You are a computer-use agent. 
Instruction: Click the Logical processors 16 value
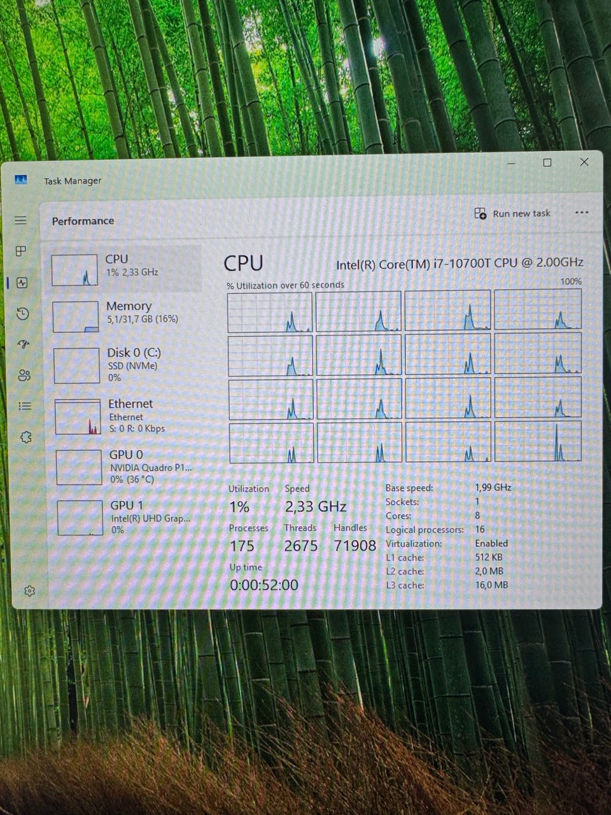[480, 529]
